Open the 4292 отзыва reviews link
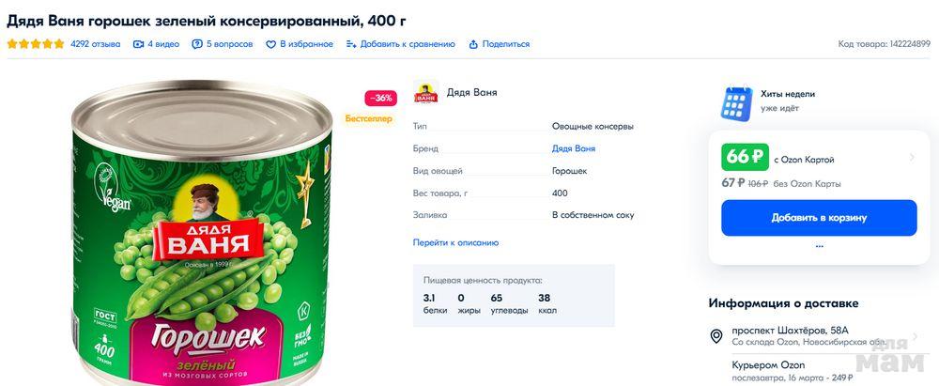 95,44
